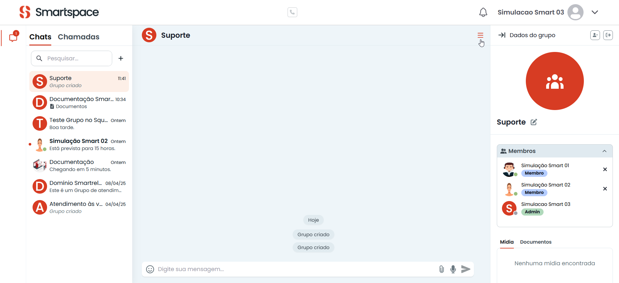Collapse the Dados do grupo panel
Viewport: 619px width, 283px height.
tap(502, 35)
